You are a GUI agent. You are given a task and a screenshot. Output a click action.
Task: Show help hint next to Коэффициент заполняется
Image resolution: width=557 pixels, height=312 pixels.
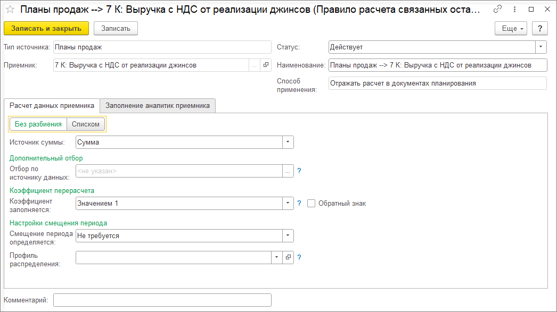(299, 204)
